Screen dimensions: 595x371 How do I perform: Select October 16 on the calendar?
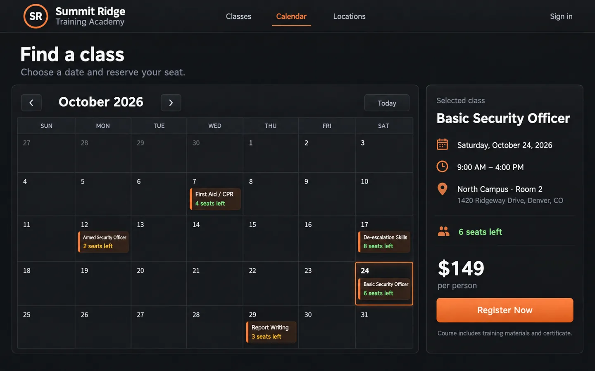point(327,239)
